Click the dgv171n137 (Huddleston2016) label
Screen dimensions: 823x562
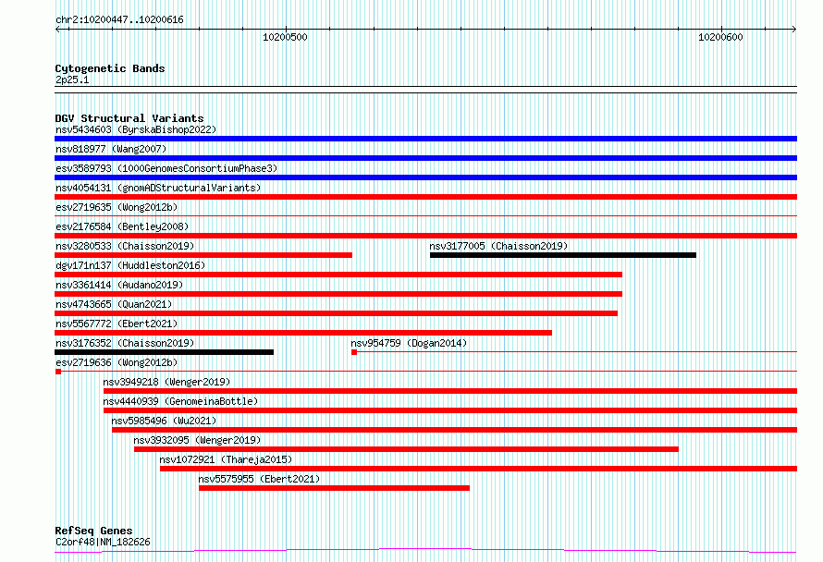130,265
